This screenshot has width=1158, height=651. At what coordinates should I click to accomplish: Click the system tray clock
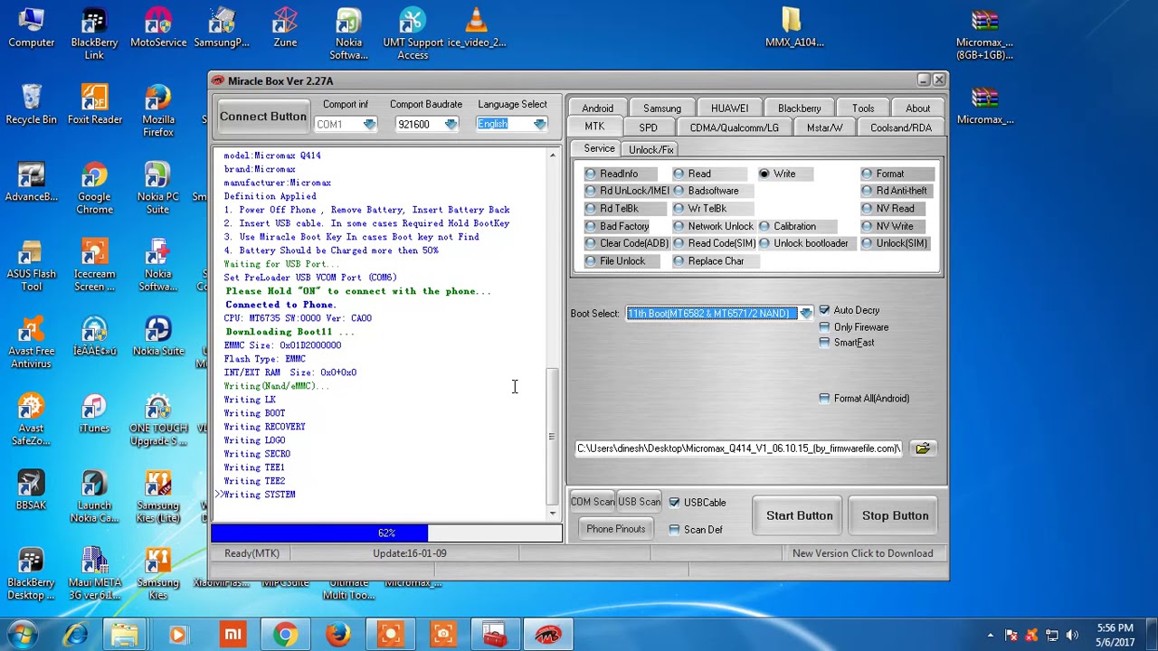coord(1114,635)
